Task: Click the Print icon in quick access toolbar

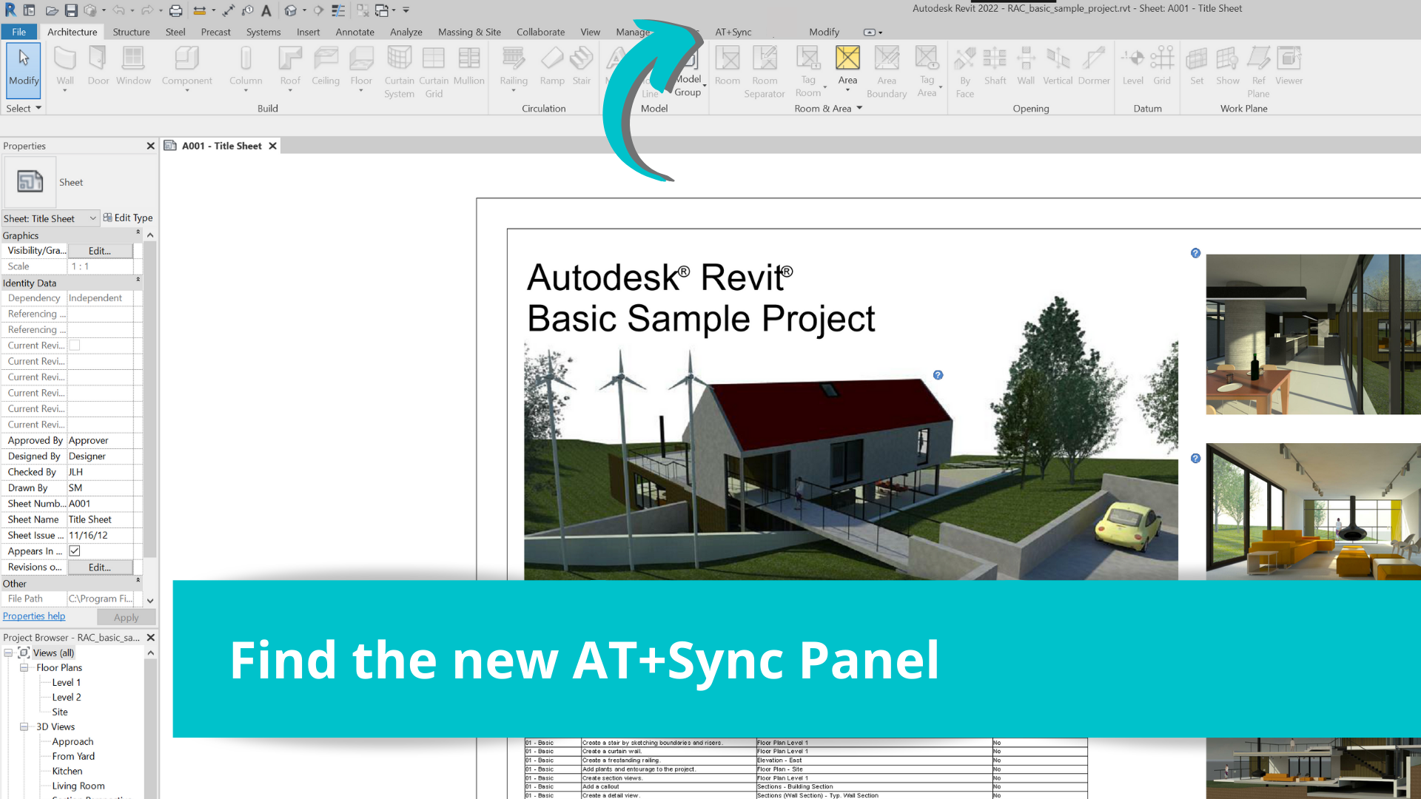Action: tap(175, 10)
